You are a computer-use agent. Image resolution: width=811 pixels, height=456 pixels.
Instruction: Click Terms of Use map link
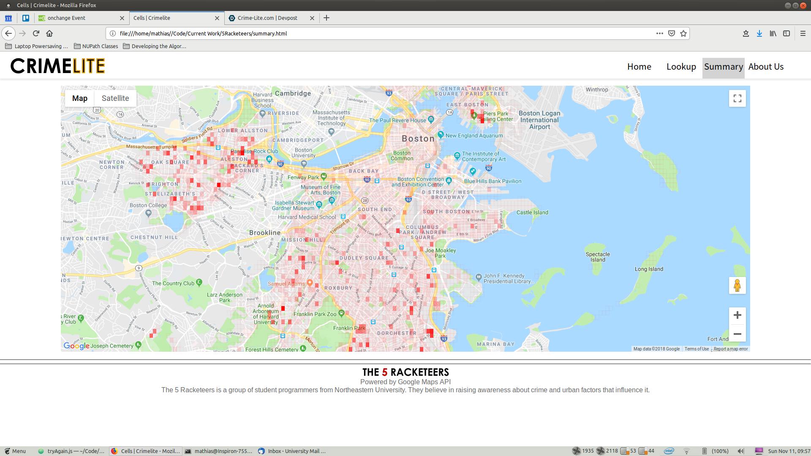696,349
